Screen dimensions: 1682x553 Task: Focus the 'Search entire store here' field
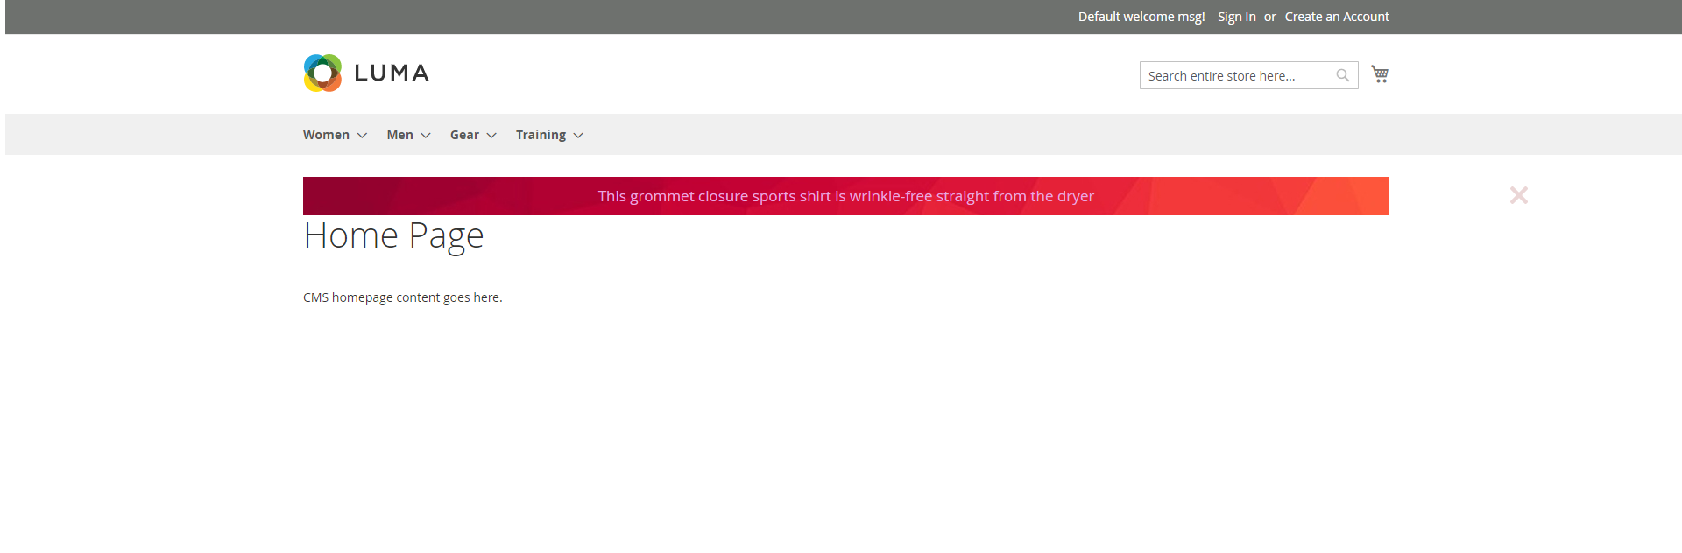(x=1235, y=76)
